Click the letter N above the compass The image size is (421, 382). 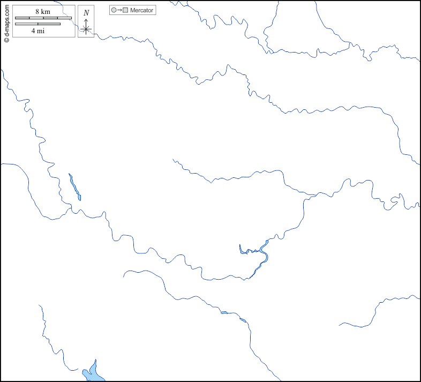coord(86,13)
